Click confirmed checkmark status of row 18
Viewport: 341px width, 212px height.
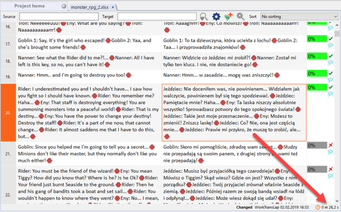pos(331,56)
